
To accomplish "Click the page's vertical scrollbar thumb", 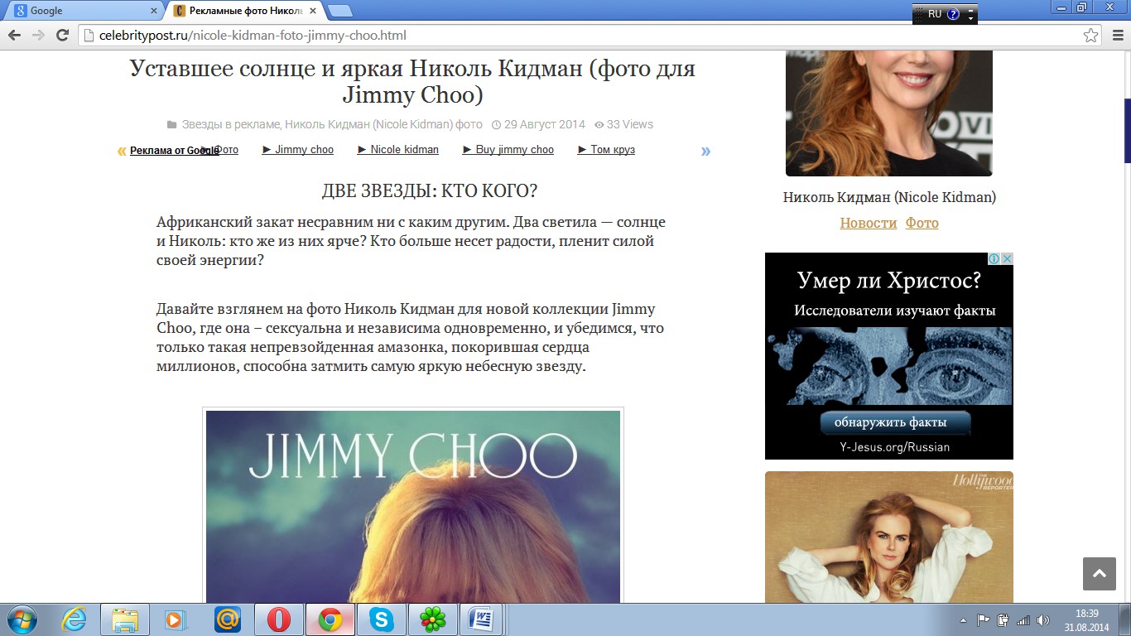I will point(1127,130).
